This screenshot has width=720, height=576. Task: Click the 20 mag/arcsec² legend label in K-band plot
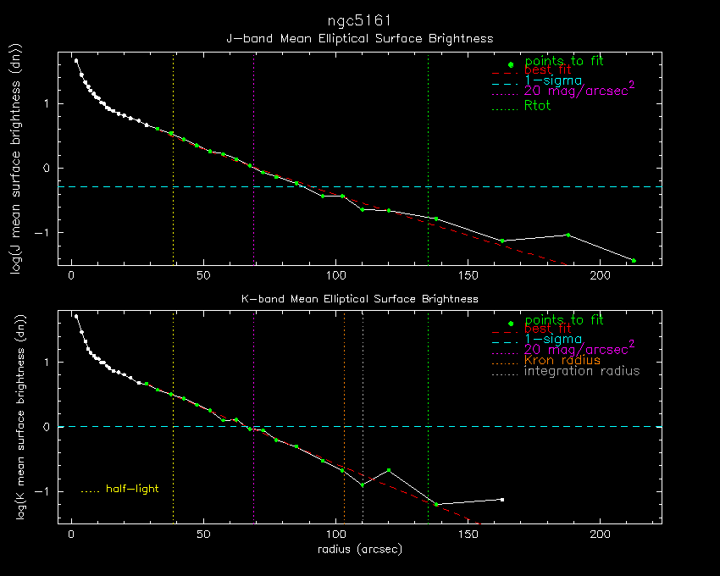pos(579,348)
